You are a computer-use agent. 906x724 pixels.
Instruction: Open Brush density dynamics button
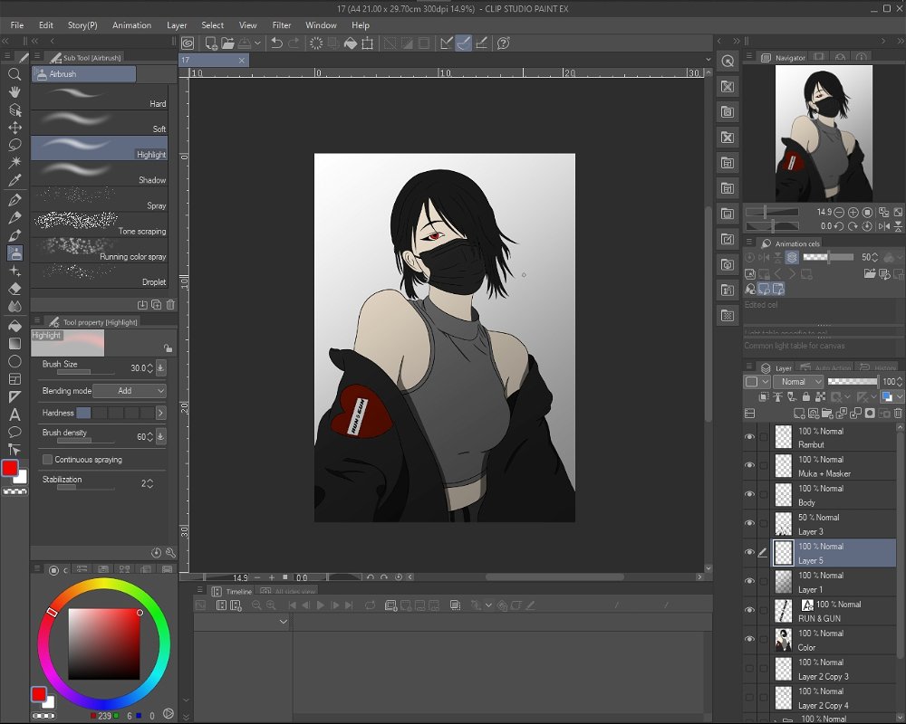(160, 436)
